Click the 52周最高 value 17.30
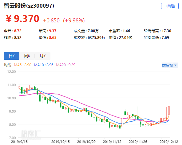The height and width of the screenshot is (145, 182). click(166, 31)
